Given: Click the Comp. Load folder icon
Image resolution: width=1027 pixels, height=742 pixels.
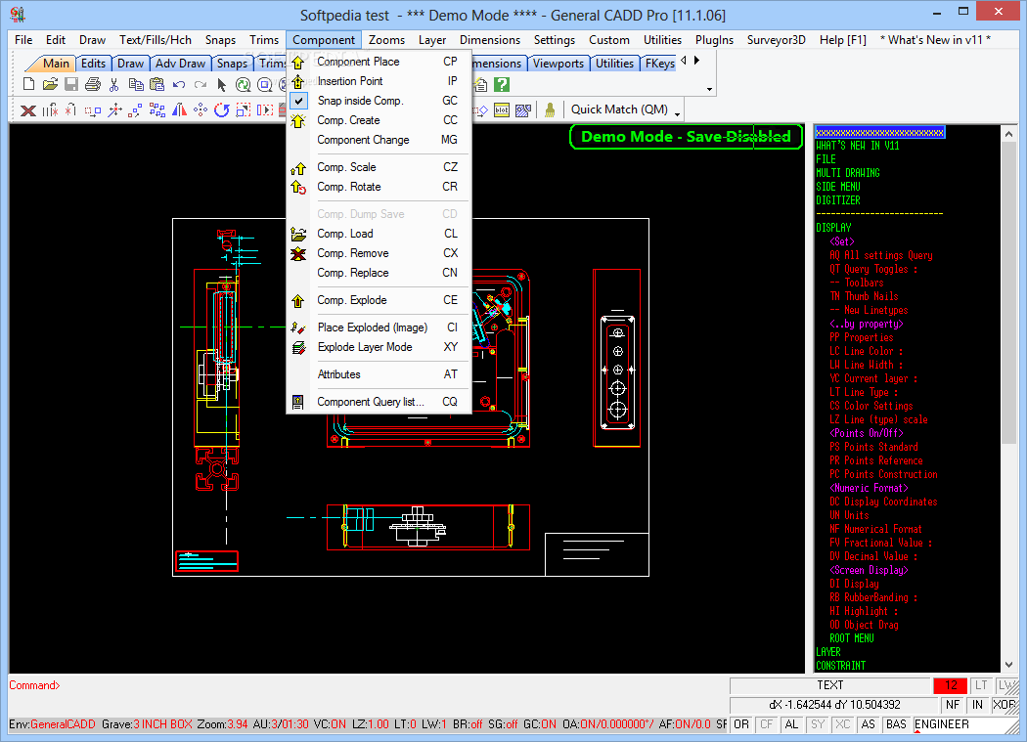Looking at the screenshot, I should pyautogui.click(x=298, y=234).
